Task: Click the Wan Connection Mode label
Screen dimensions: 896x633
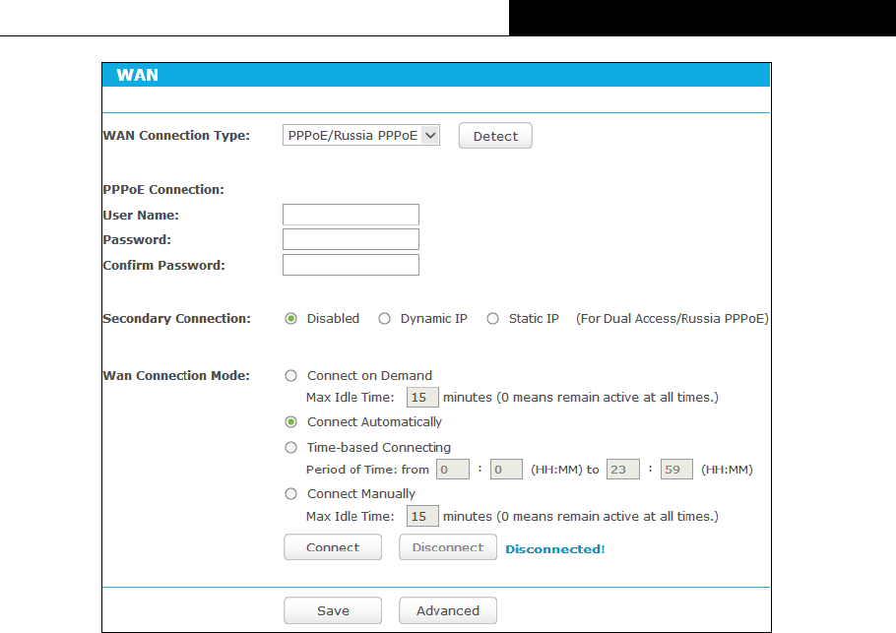Action: coord(176,375)
